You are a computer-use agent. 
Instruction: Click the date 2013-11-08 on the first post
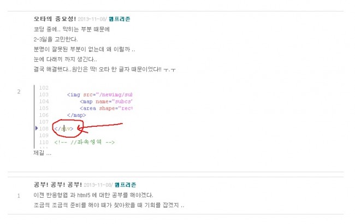pos(91,19)
